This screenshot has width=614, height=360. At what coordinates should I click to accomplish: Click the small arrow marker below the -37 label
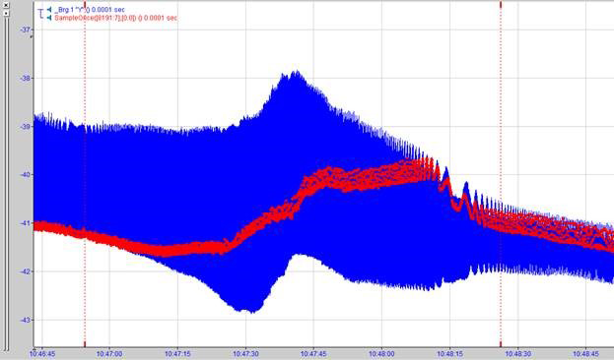click(x=32, y=36)
